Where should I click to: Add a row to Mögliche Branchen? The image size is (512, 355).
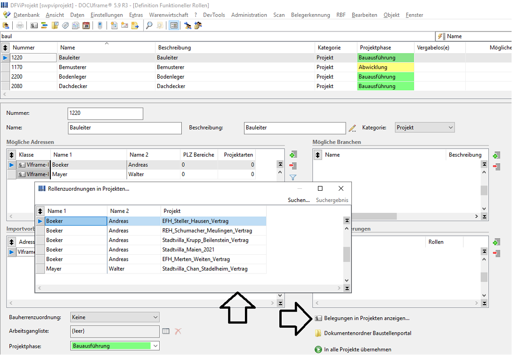tap(496, 155)
